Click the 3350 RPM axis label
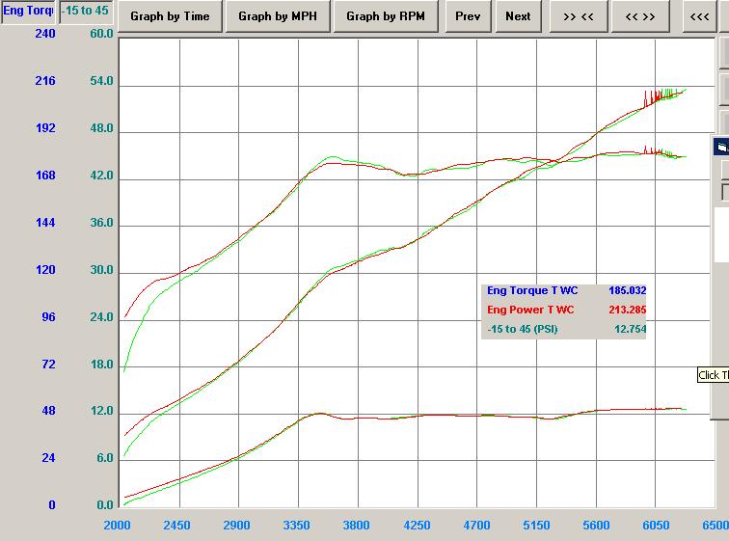This screenshot has height=541, width=729. tap(296, 526)
